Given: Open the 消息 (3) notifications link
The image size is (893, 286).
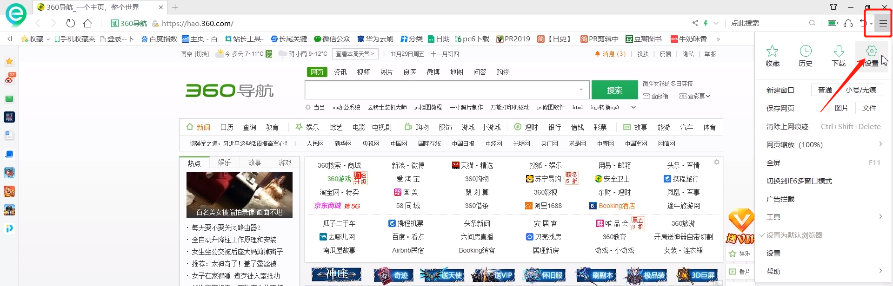Looking at the screenshot, I should pyautogui.click(x=610, y=54).
